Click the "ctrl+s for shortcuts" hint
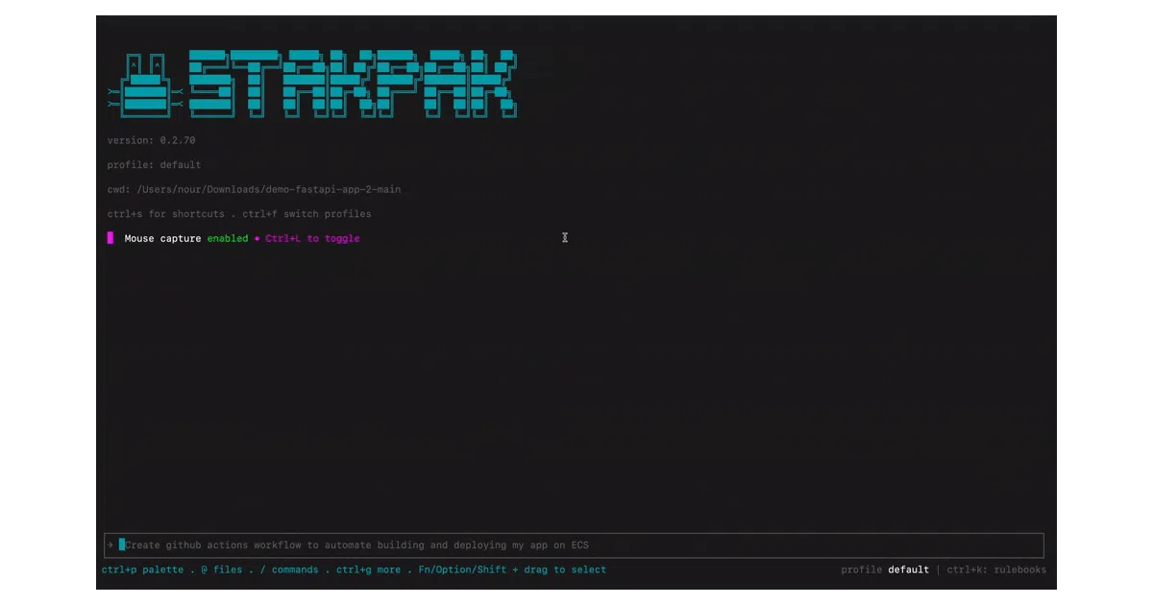1153x605 pixels. 165,214
